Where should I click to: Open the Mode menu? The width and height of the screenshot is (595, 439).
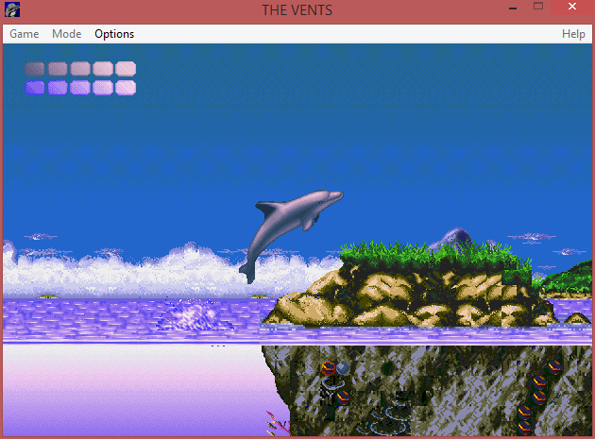67,34
